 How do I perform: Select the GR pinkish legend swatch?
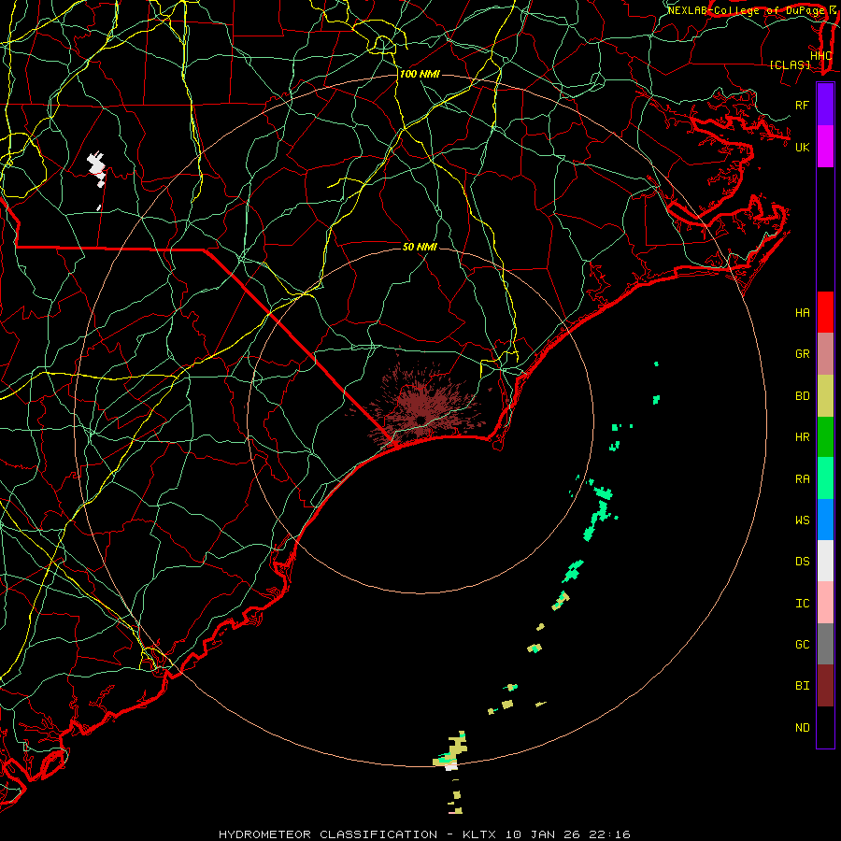[x=825, y=354]
